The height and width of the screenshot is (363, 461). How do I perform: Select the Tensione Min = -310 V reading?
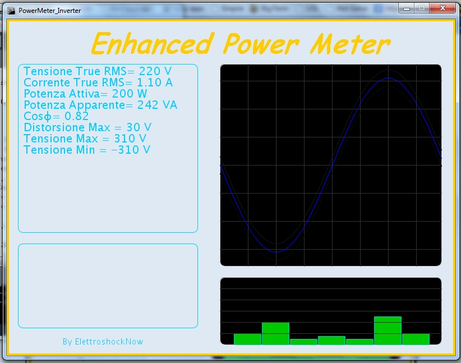point(87,150)
